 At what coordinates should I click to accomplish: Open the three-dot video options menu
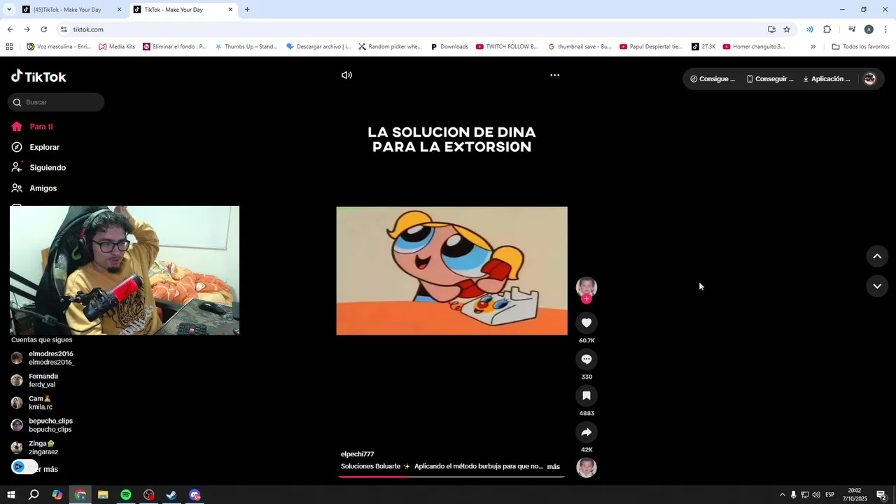(x=554, y=75)
